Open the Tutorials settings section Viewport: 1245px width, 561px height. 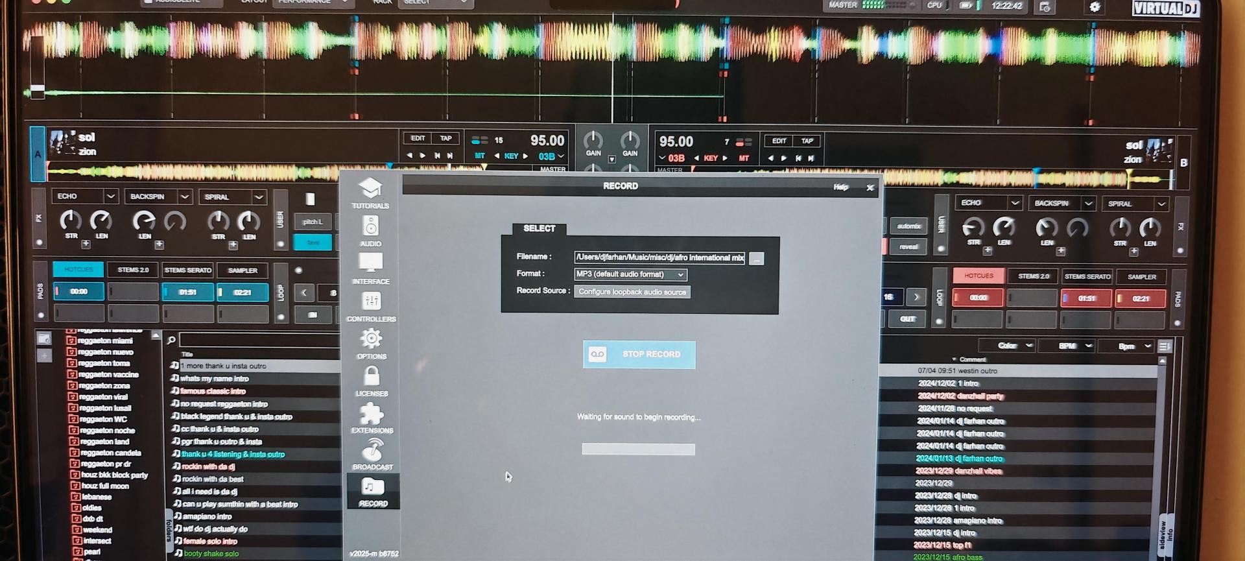370,193
